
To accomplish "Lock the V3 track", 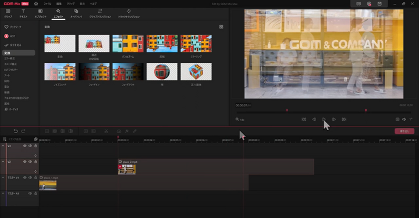I will coord(35,146).
